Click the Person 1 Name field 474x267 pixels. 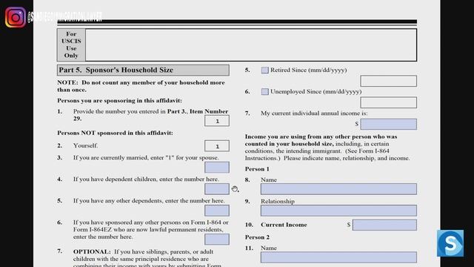338,189
